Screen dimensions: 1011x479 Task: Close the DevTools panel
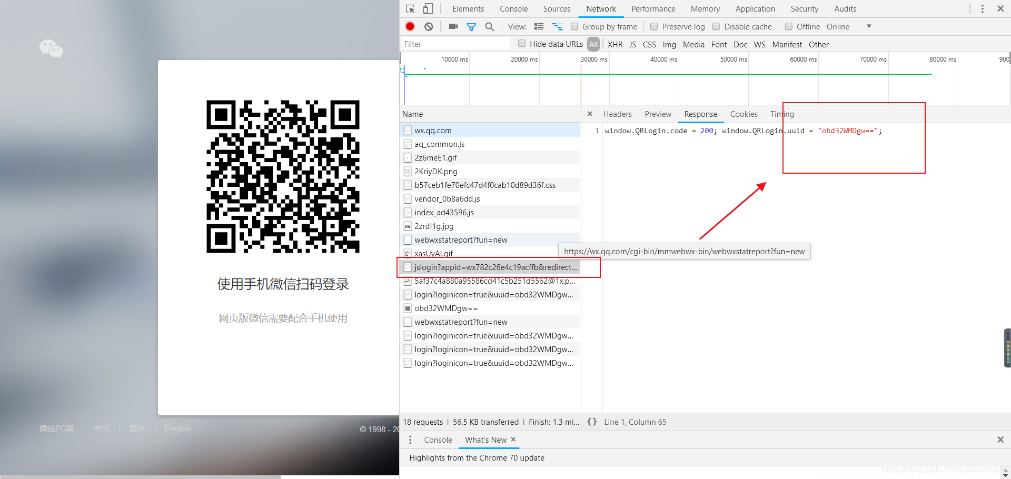click(x=1000, y=9)
